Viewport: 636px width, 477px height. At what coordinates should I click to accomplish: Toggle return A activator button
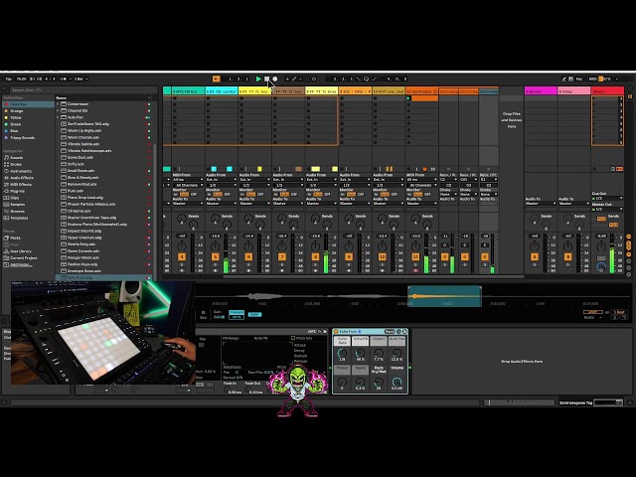(x=535, y=256)
